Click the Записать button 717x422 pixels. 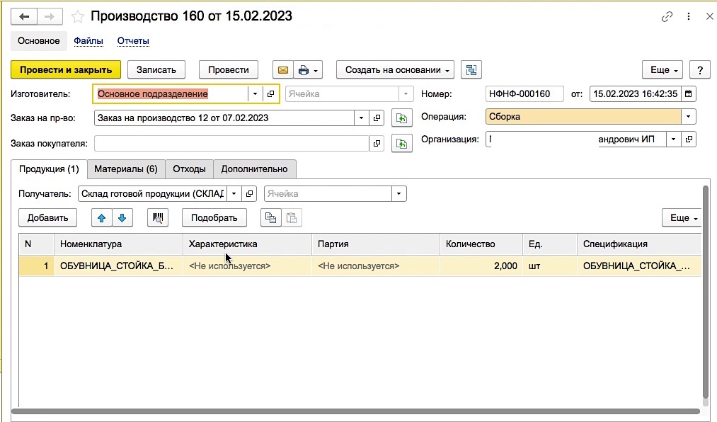156,70
